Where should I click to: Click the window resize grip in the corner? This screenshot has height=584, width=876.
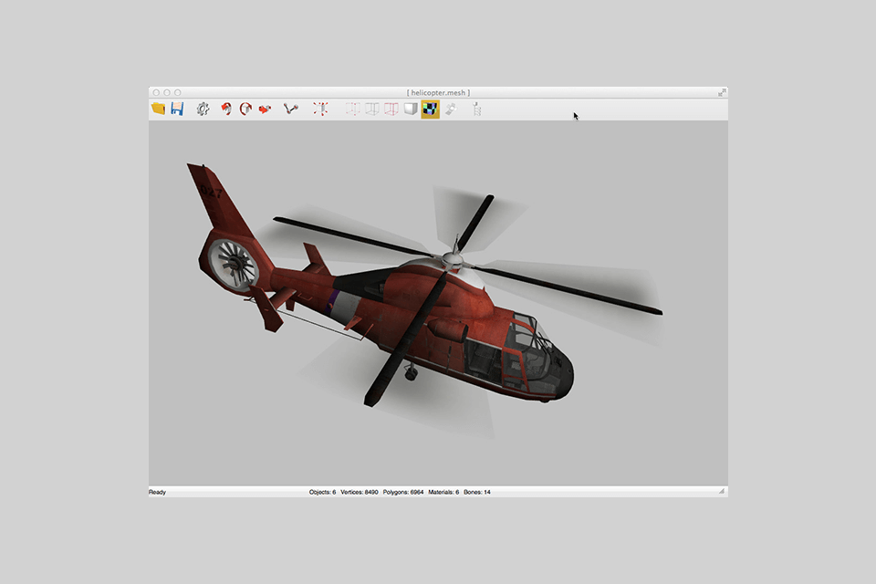pos(722,492)
